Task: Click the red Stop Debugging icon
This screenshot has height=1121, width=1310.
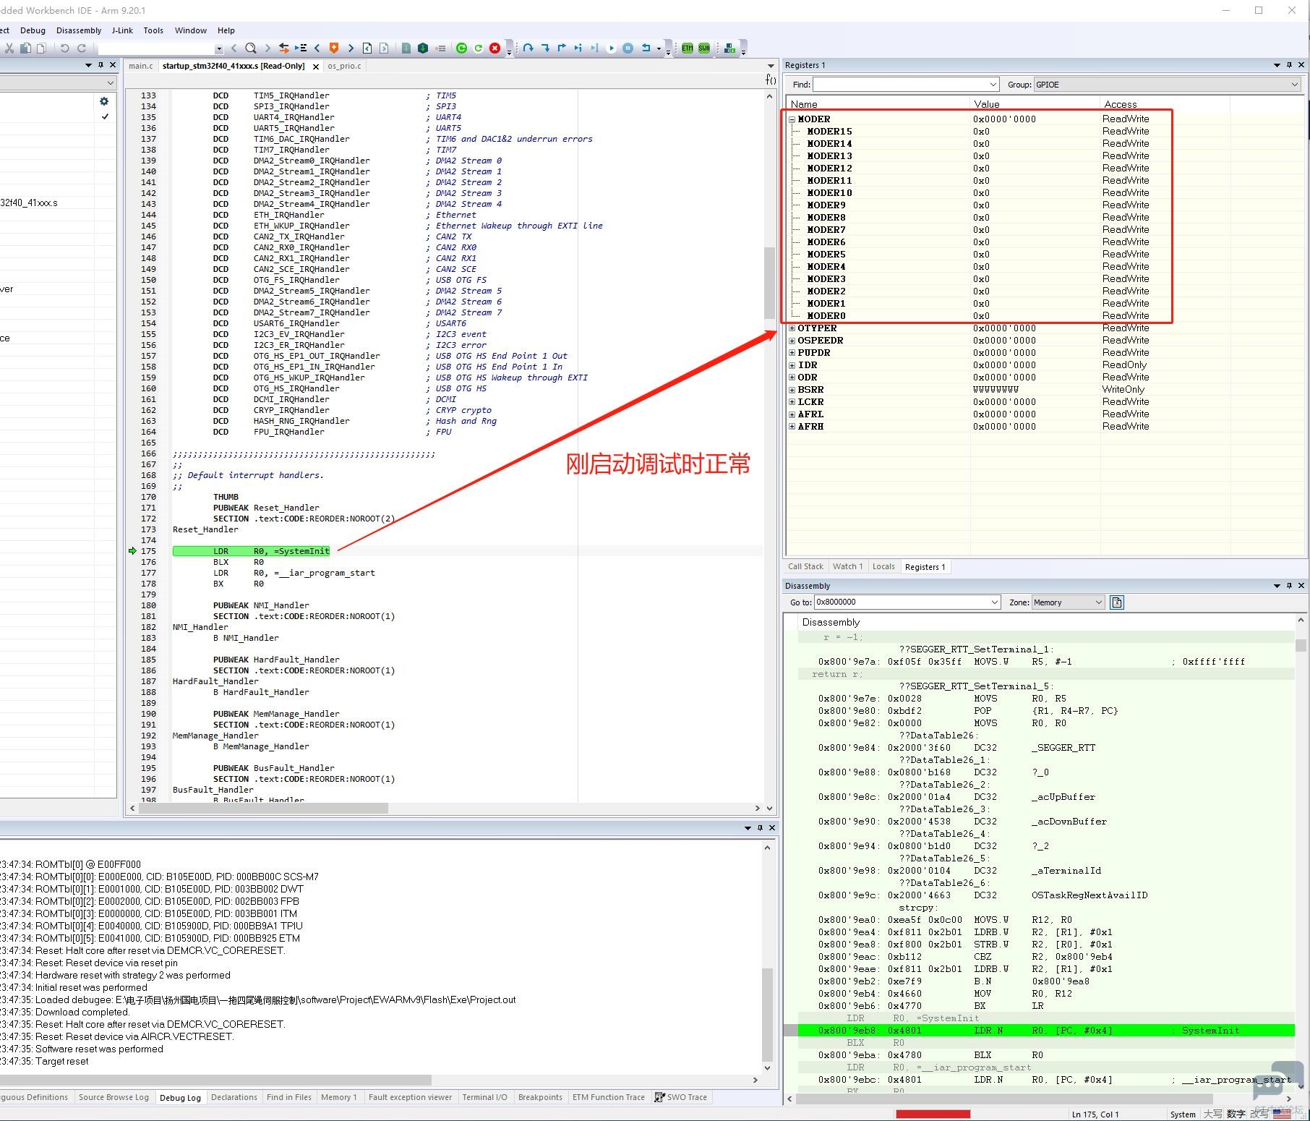Action: (495, 48)
